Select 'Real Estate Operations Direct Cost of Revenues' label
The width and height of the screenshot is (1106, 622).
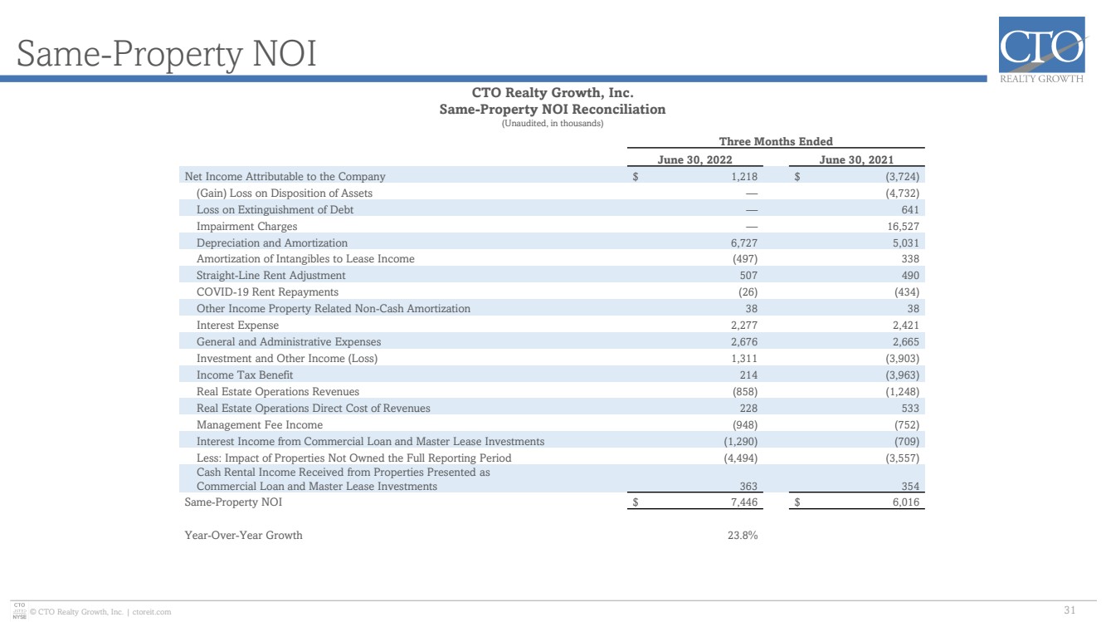(x=314, y=409)
